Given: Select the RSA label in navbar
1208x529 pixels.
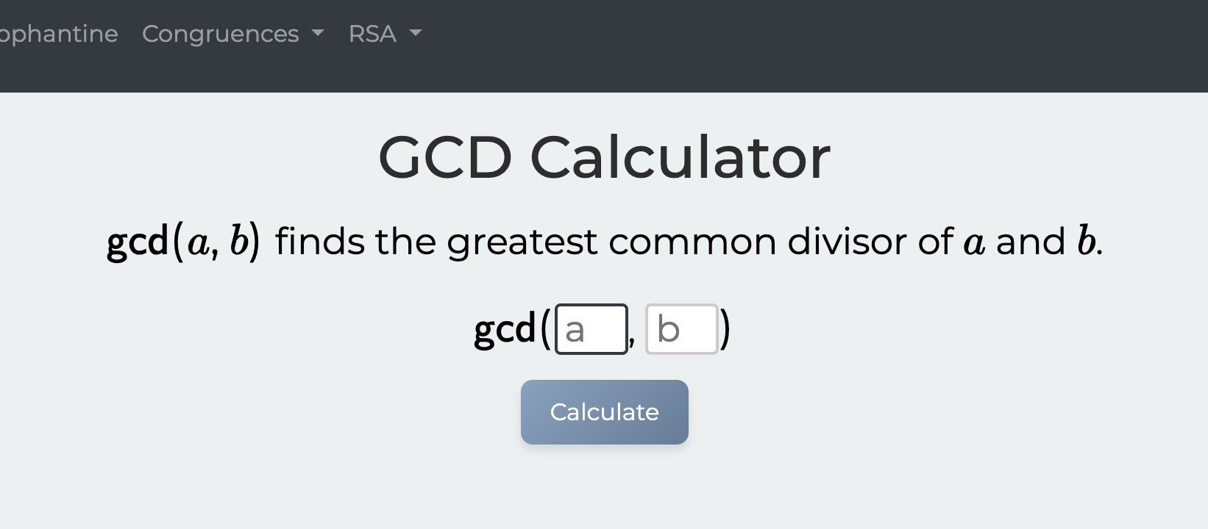Looking at the screenshot, I should tap(372, 34).
